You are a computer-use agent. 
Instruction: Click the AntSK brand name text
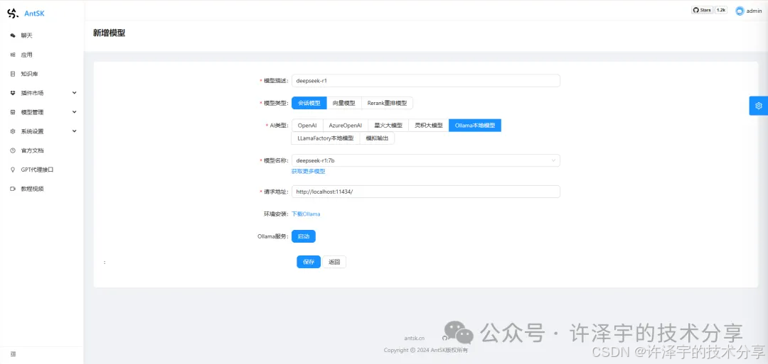tap(34, 13)
